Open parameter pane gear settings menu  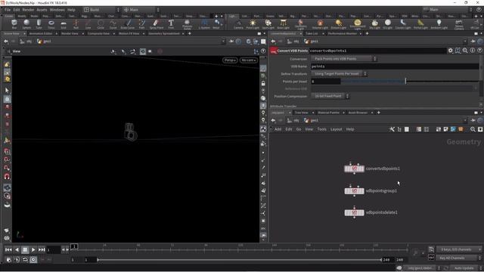[x=451, y=51]
